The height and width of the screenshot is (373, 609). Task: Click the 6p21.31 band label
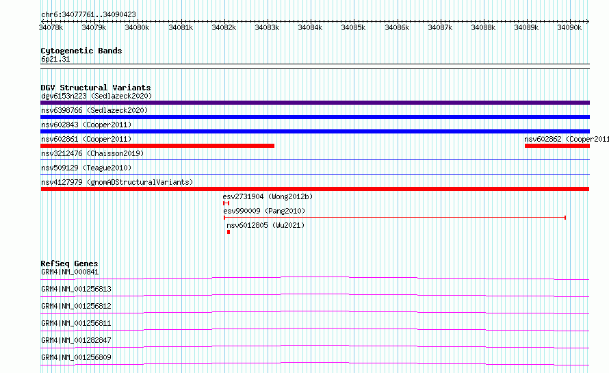55,59
